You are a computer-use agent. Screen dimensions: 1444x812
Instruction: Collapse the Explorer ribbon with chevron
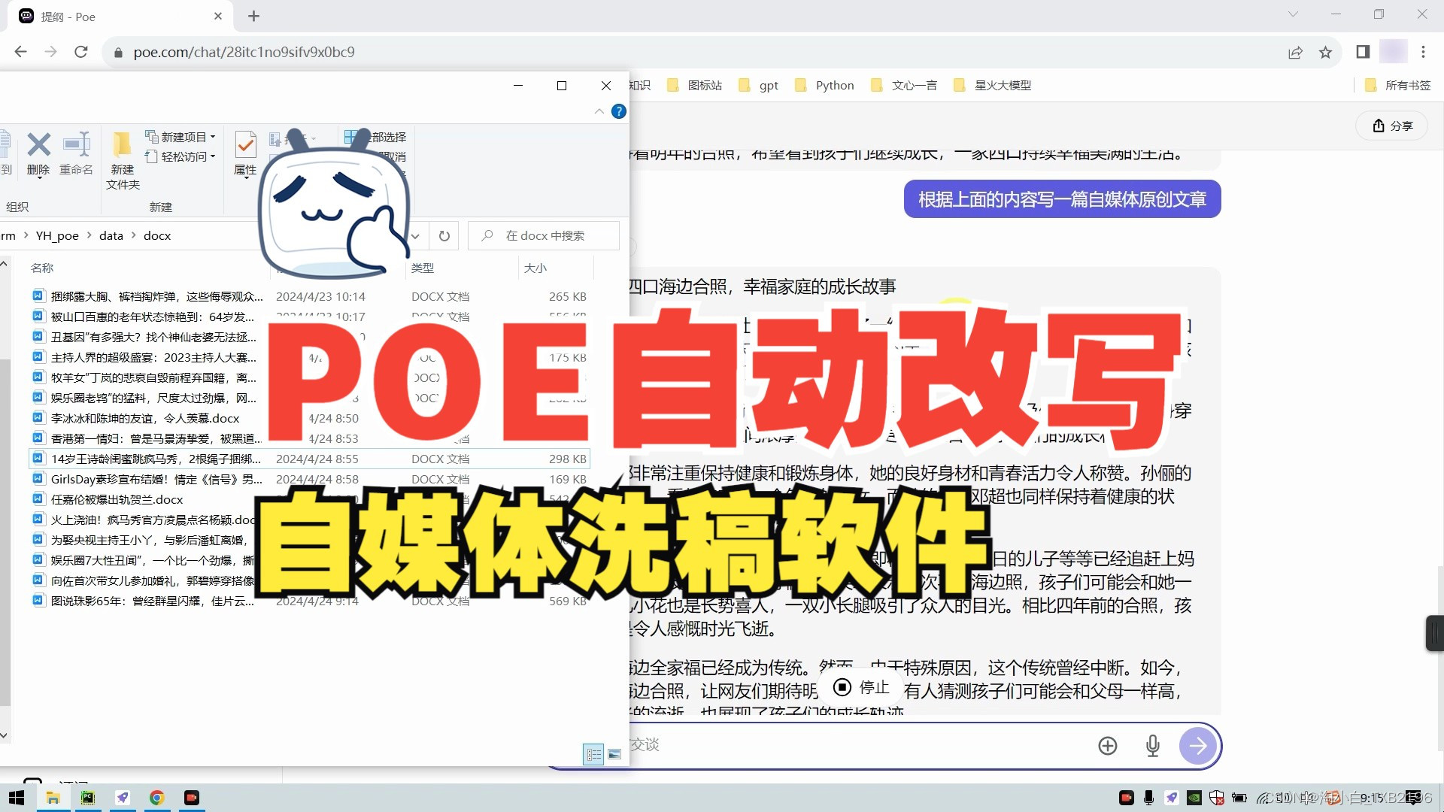(599, 112)
